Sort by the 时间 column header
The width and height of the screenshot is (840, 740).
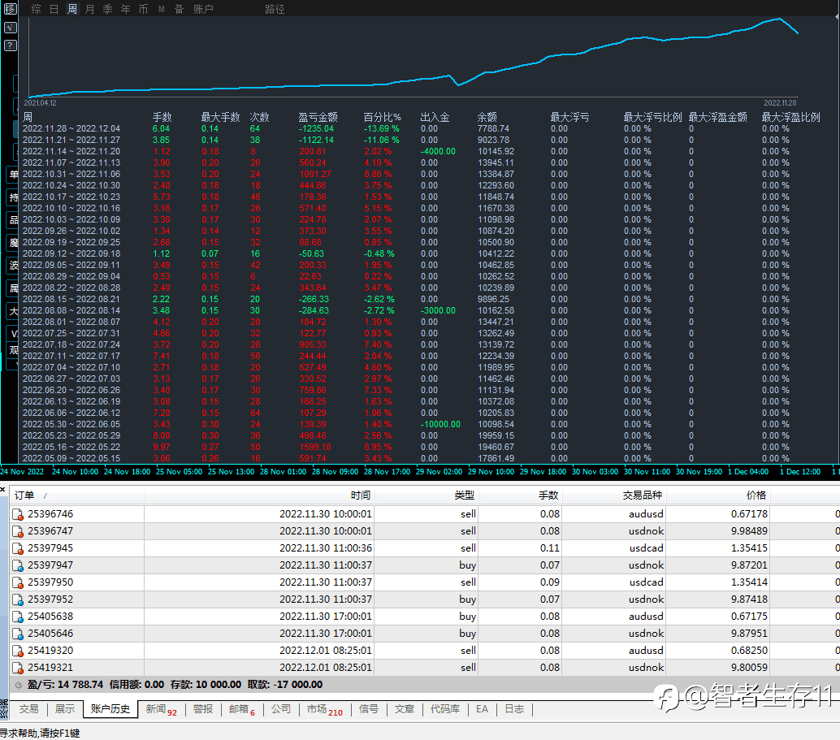pos(361,495)
